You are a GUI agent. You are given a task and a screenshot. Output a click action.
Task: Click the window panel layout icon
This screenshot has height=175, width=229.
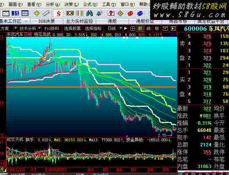tap(165, 28)
